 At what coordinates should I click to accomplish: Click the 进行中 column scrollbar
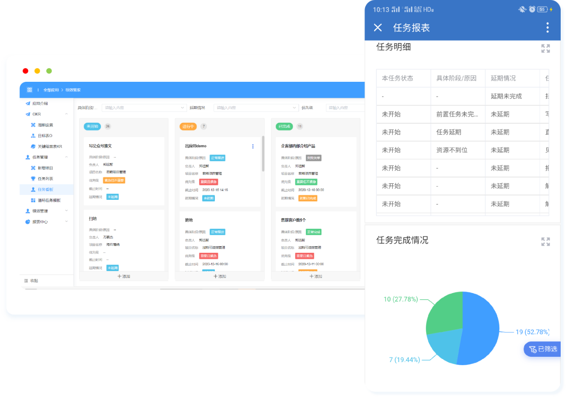(x=263, y=153)
